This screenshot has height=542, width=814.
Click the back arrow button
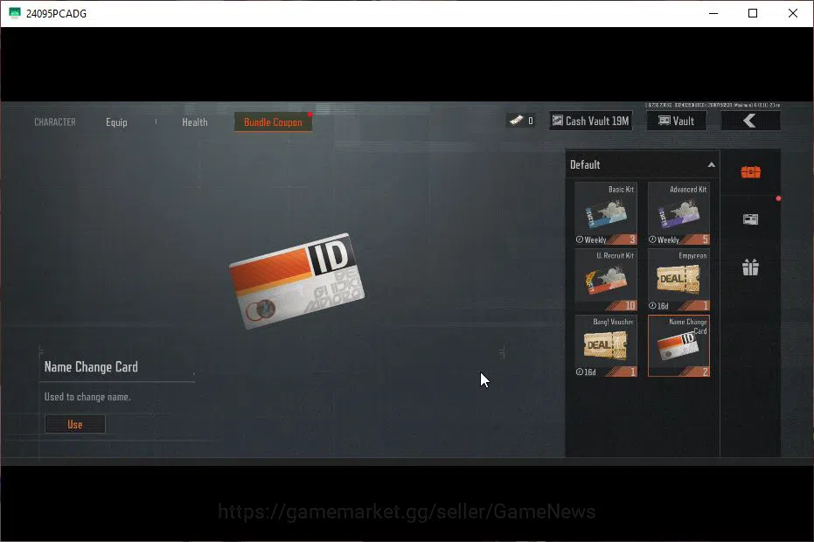[750, 121]
